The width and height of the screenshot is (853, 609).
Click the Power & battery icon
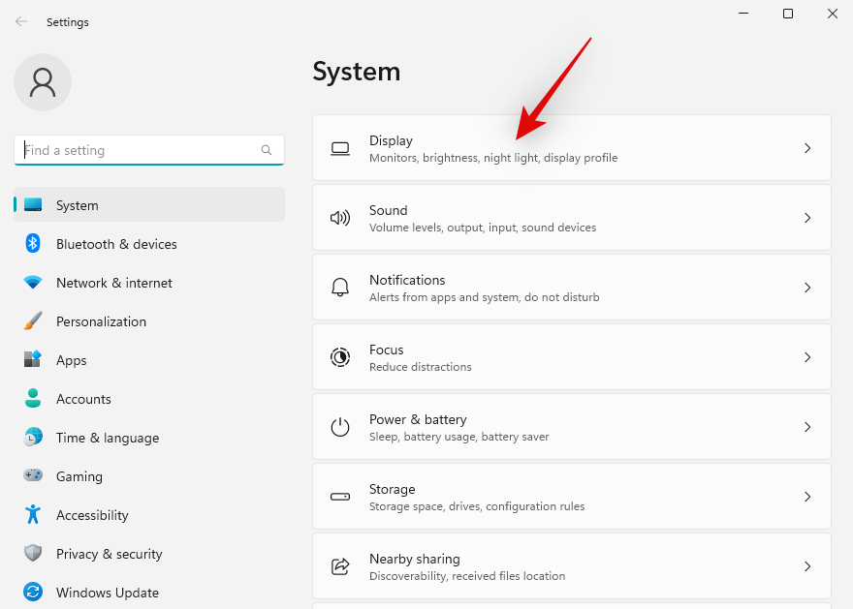pos(340,426)
